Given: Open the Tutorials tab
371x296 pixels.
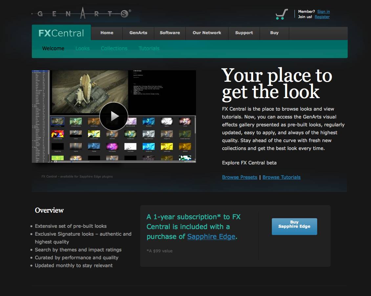Looking at the screenshot, I should coord(149,48).
